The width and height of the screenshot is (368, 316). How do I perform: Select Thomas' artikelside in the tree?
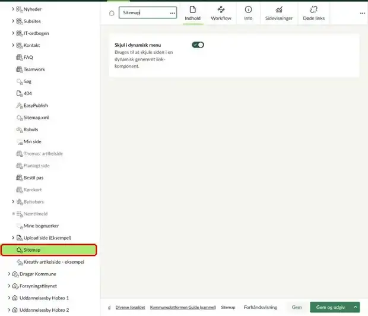43,153
